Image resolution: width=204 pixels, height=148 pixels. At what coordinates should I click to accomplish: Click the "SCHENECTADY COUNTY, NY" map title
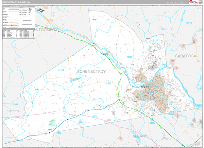point(16,2)
